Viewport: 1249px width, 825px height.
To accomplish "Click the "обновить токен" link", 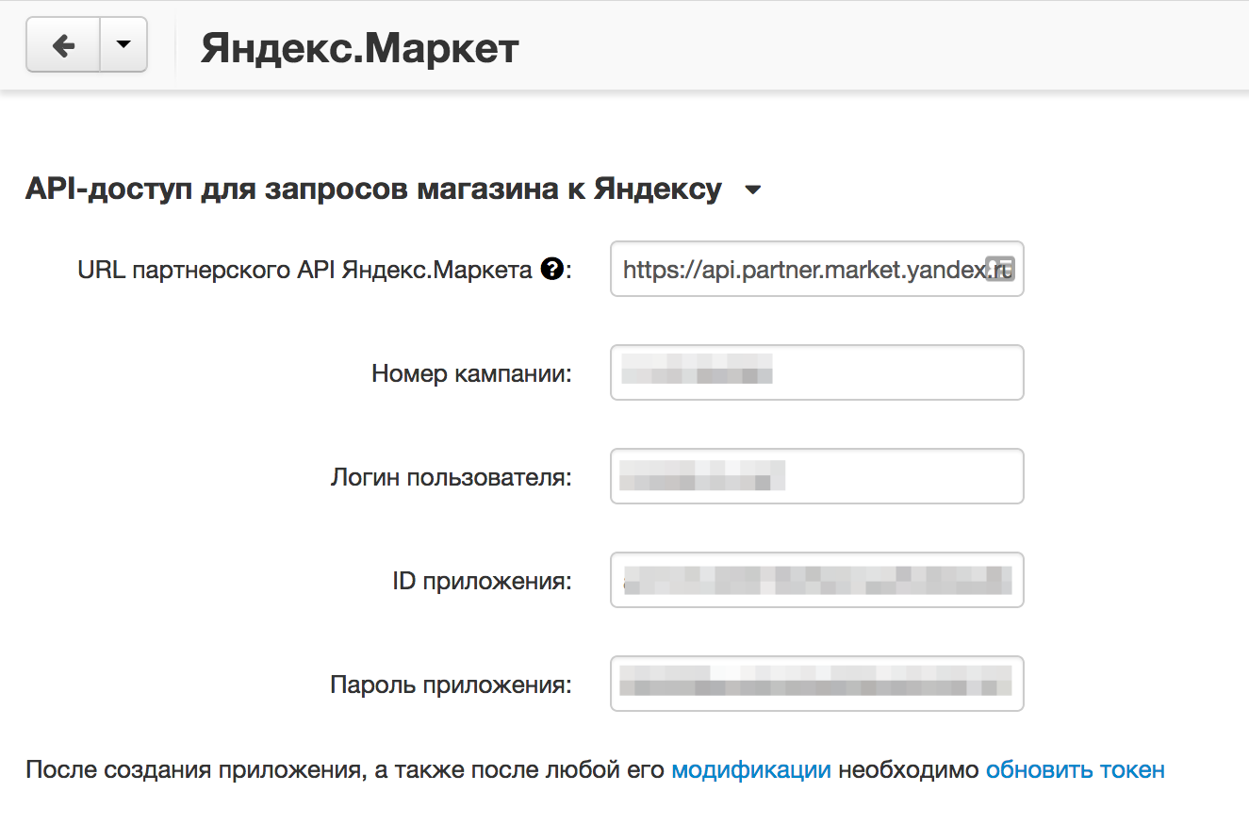I will click(1075, 770).
